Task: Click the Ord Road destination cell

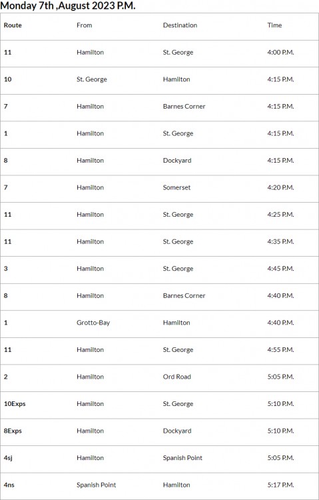Action: [x=177, y=377]
